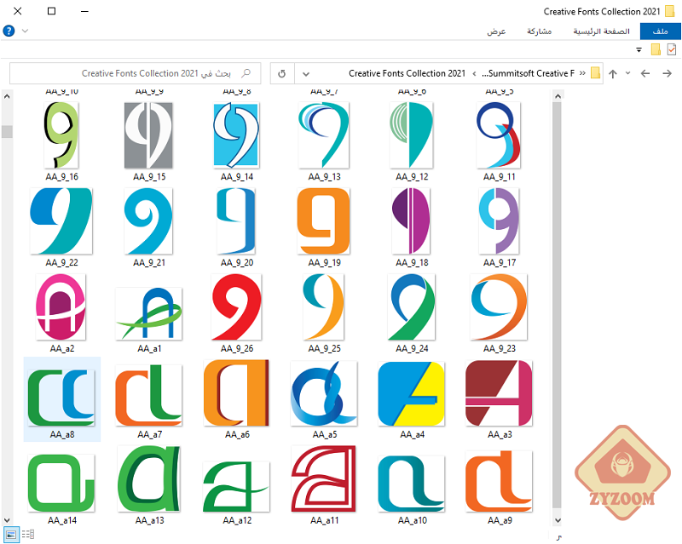This screenshot has height=544, width=682.
Task: Expand the breadcrumb overflow double chevron
Action: 582,73
